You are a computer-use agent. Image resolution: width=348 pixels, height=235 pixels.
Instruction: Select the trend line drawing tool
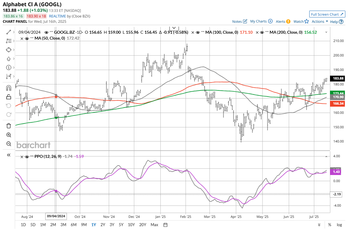[9, 32]
